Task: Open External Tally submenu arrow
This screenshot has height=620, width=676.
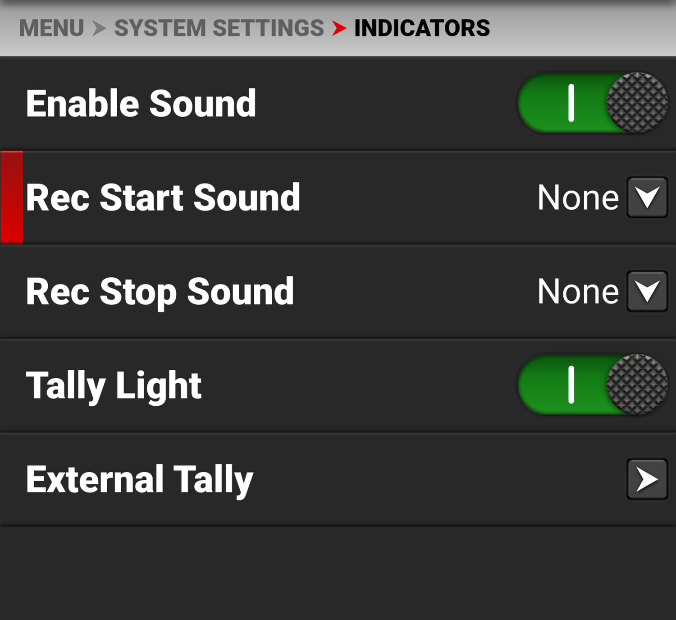Action: point(647,479)
